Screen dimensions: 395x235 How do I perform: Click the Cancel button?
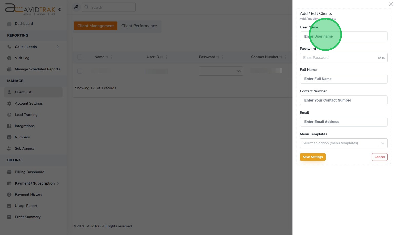(380, 157)
